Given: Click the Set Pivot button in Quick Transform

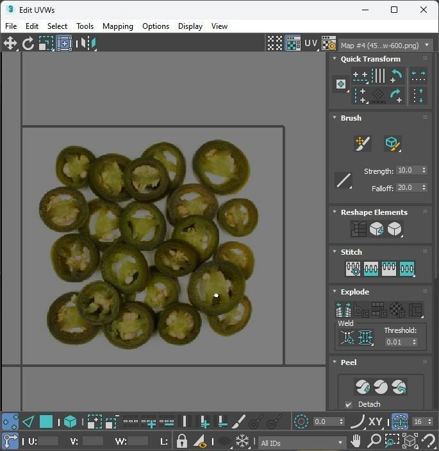Looking at the screenshot, I should [341, 84].
